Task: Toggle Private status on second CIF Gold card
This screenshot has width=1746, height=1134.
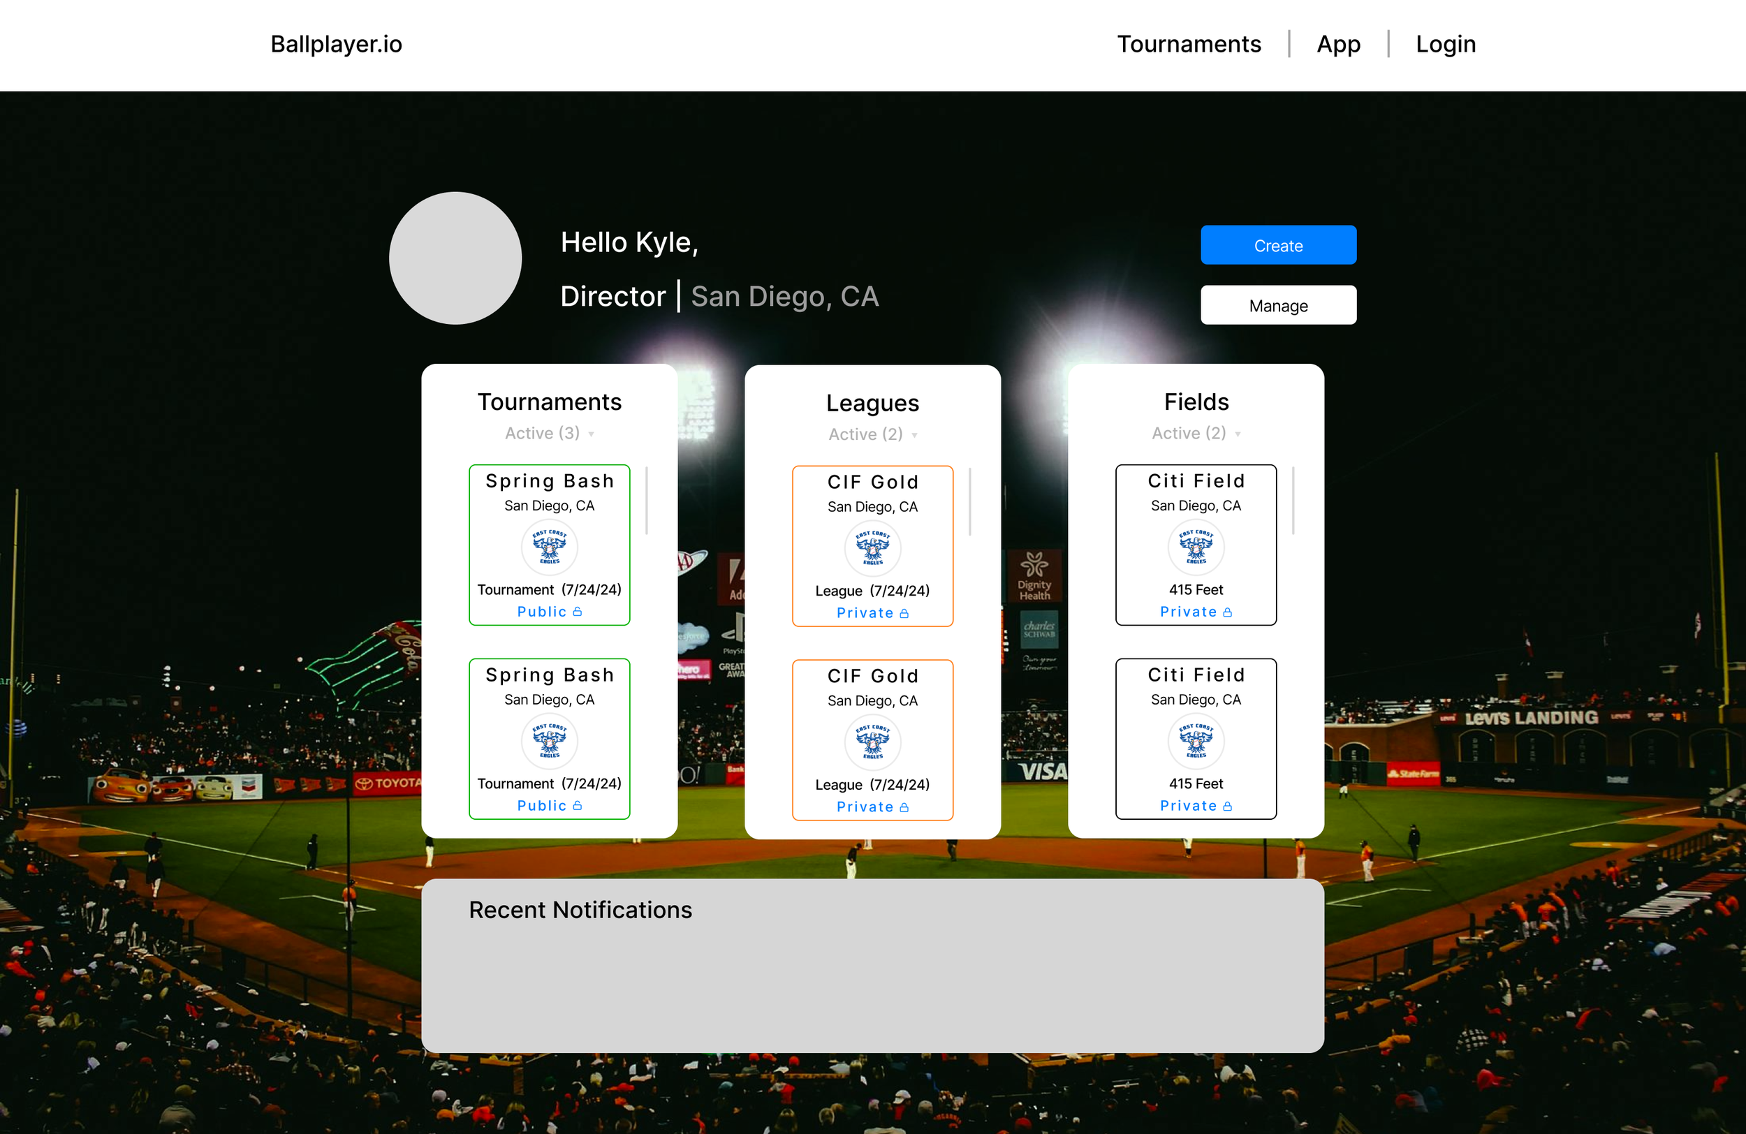Action: click(865, 807)
